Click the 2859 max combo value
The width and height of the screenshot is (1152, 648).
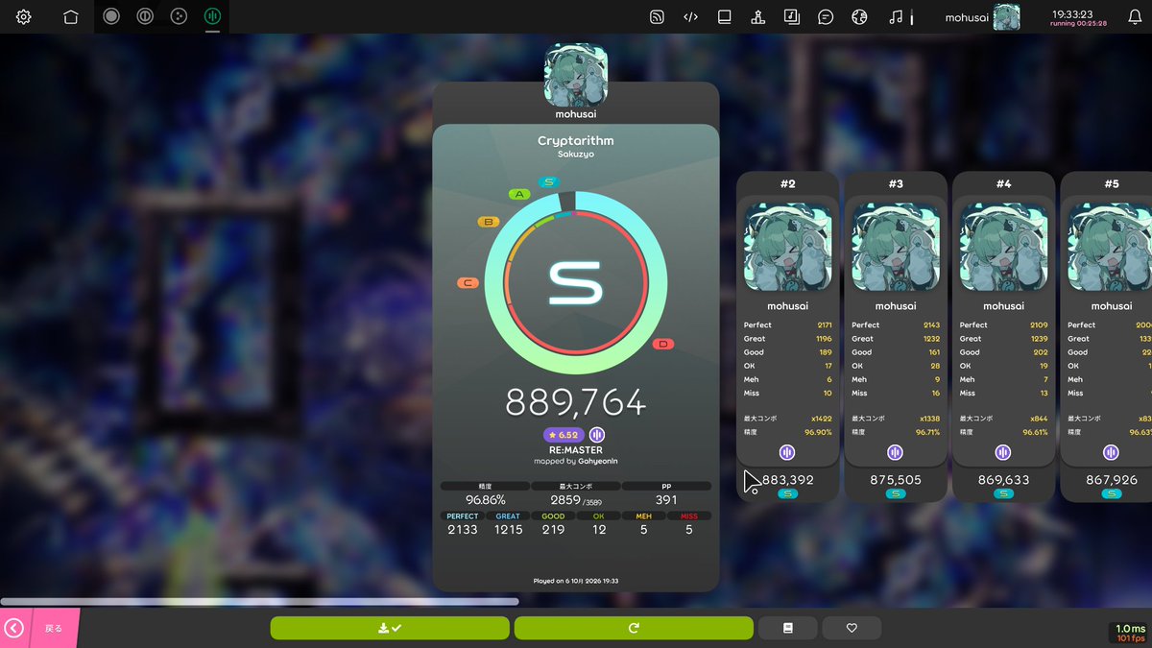pos(564,500)
